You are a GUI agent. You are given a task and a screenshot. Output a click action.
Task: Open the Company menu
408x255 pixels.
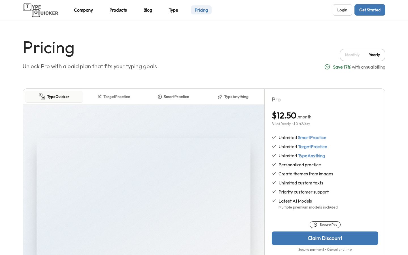tap(83, 10)
